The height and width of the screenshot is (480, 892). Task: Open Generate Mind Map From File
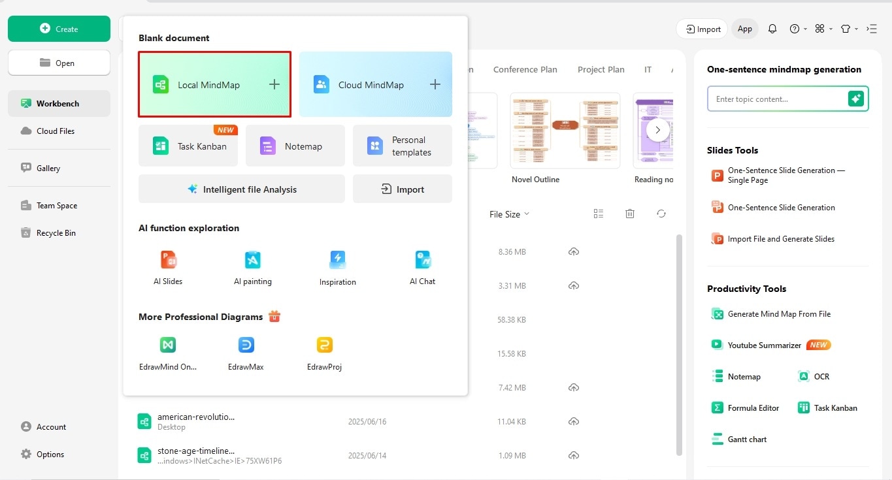point(772,313)
